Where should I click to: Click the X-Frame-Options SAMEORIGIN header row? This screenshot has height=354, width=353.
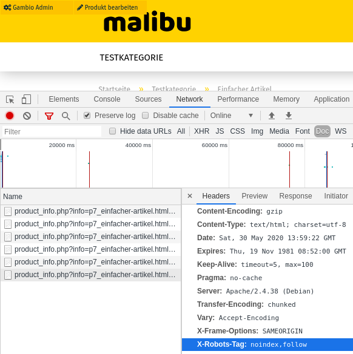(250, 331)
